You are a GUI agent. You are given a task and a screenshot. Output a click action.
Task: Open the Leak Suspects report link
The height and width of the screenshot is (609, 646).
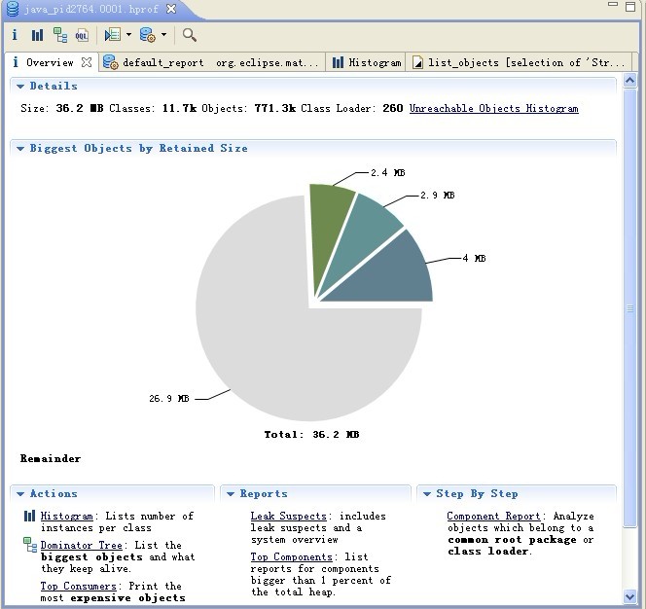(288, 517)
